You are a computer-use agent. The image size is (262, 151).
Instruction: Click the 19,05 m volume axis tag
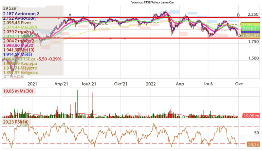click(252, 116)
